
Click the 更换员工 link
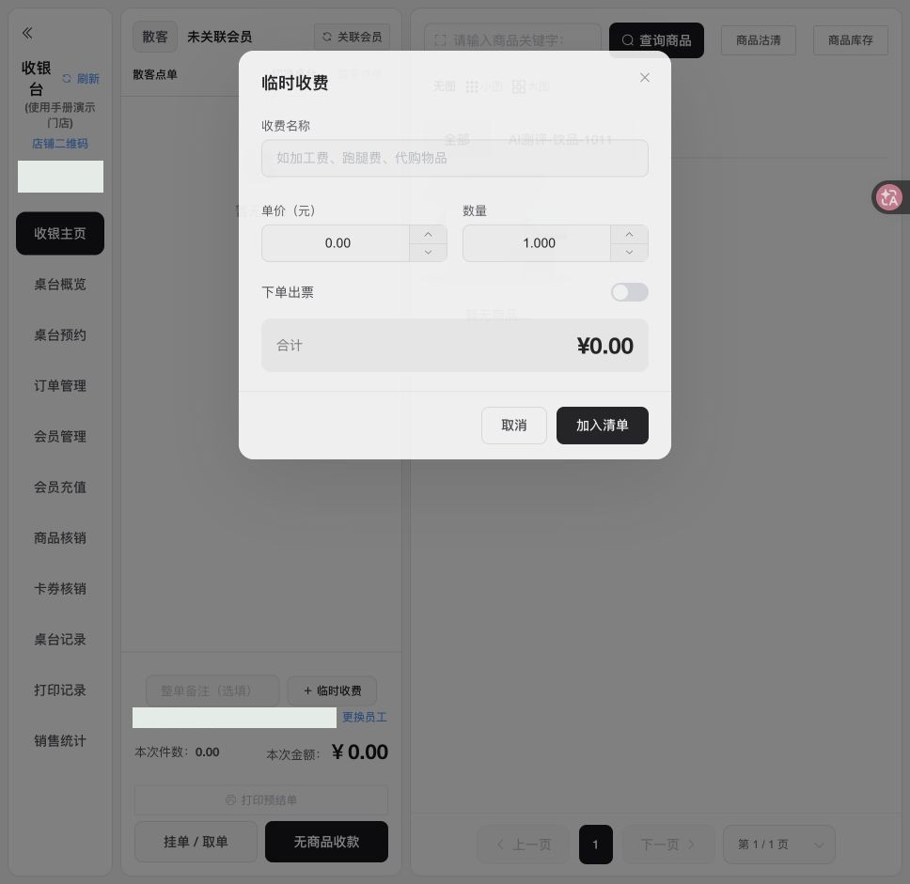pos(365,717)
